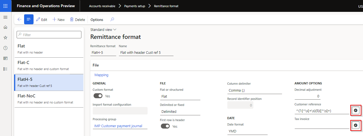363x136 pixels.
Task: Click the Mapping link
Action: (x=101, y=75)
